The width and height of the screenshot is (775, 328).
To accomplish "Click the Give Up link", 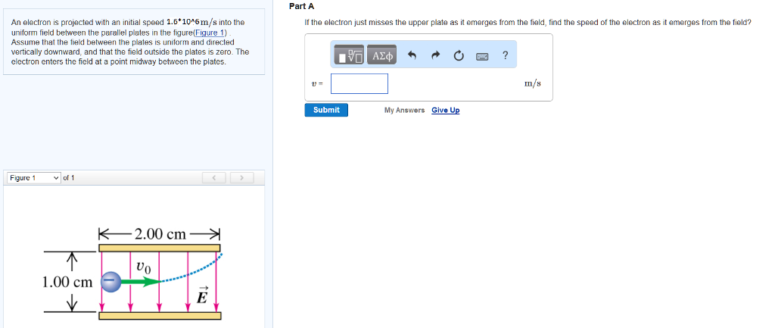I will (x=445, y=111).
